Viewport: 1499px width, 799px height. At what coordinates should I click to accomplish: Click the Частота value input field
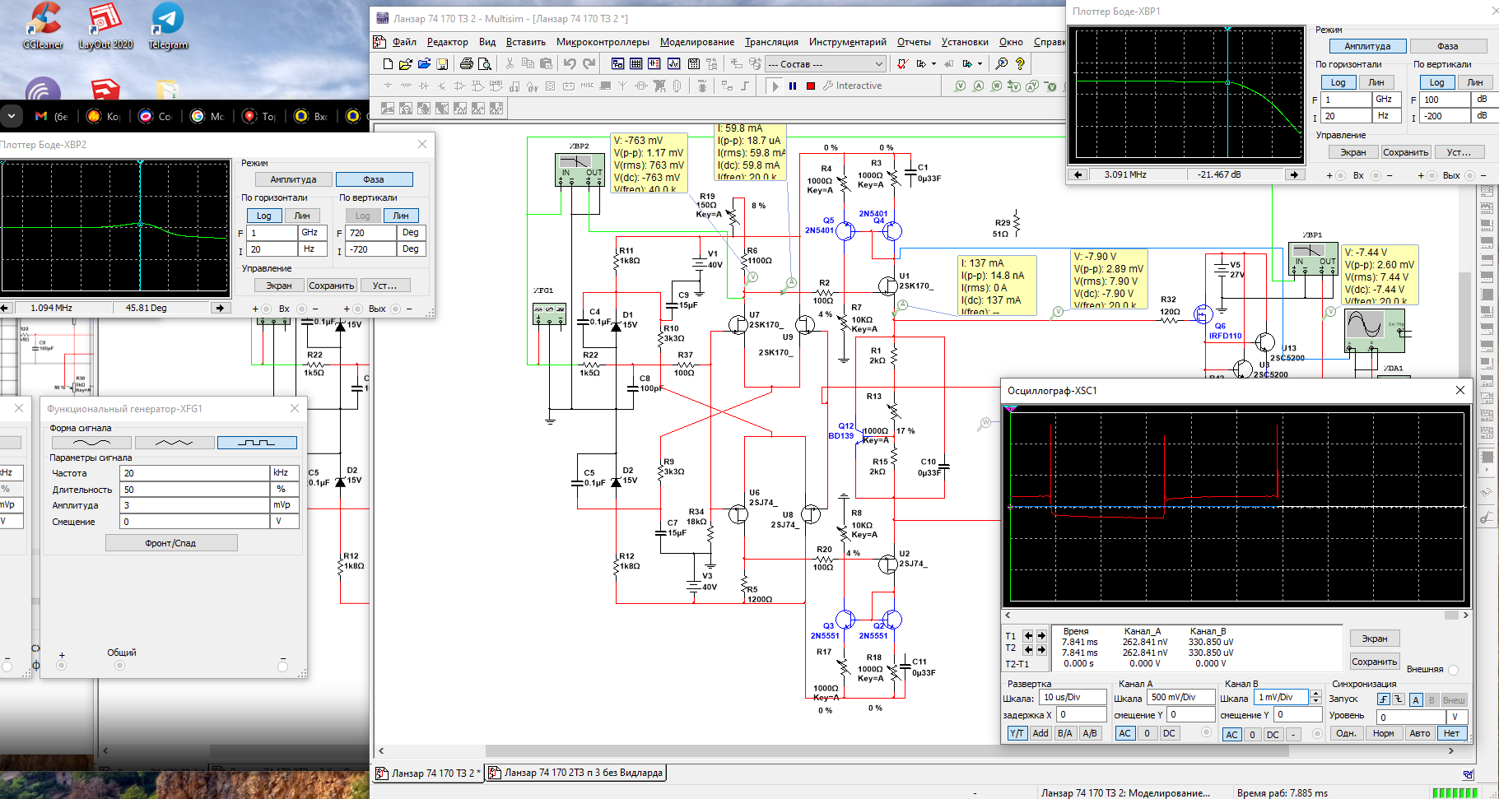pyautogui.click(x=195, y=473)
